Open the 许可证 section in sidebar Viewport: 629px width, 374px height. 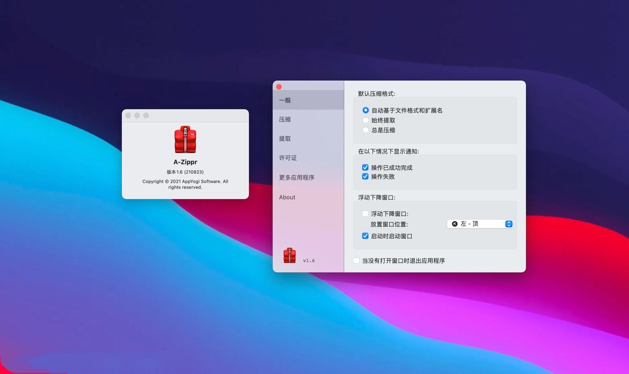[x=308, y=158]
